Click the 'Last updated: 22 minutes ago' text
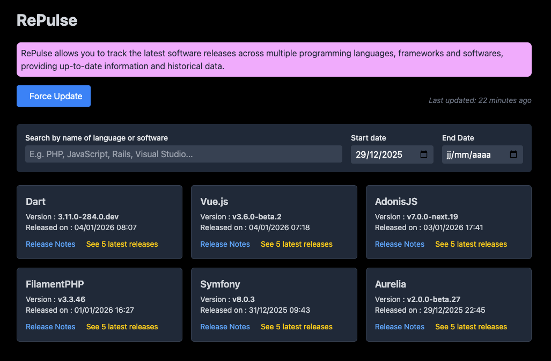551x361 pixels. [x=480, y=100]
